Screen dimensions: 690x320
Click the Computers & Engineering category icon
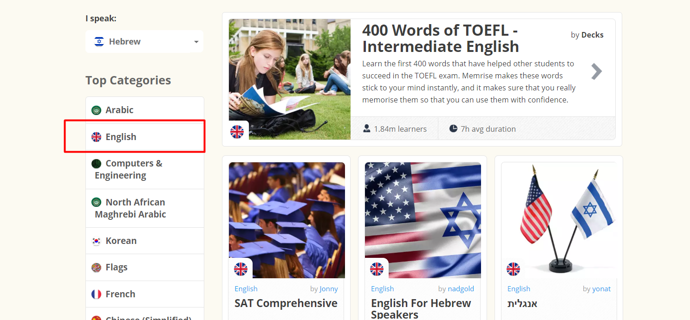click(x=96, y=164)
